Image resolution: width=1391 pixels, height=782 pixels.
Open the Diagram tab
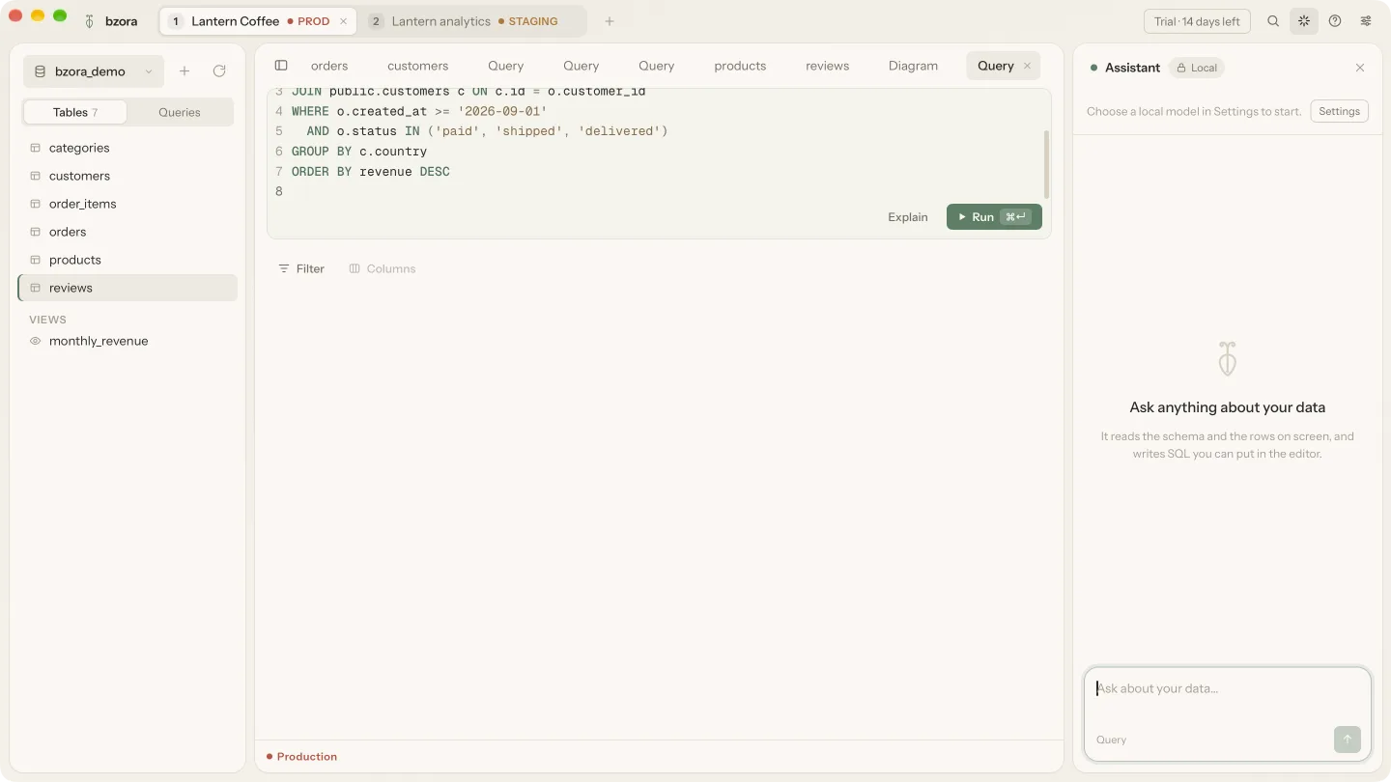[x=913, y=66]
